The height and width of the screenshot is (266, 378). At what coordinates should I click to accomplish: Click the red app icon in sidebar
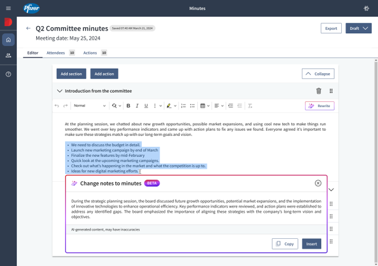(8, 22)
